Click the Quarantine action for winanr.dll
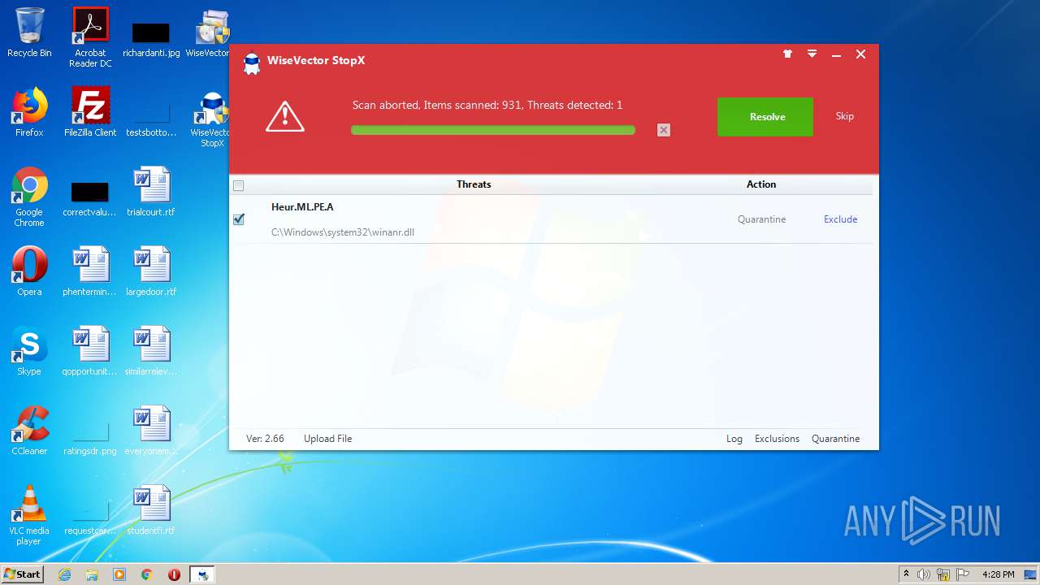Image resolution: width=1040 pixels, height=585 pixels. [x=761, y=219]
